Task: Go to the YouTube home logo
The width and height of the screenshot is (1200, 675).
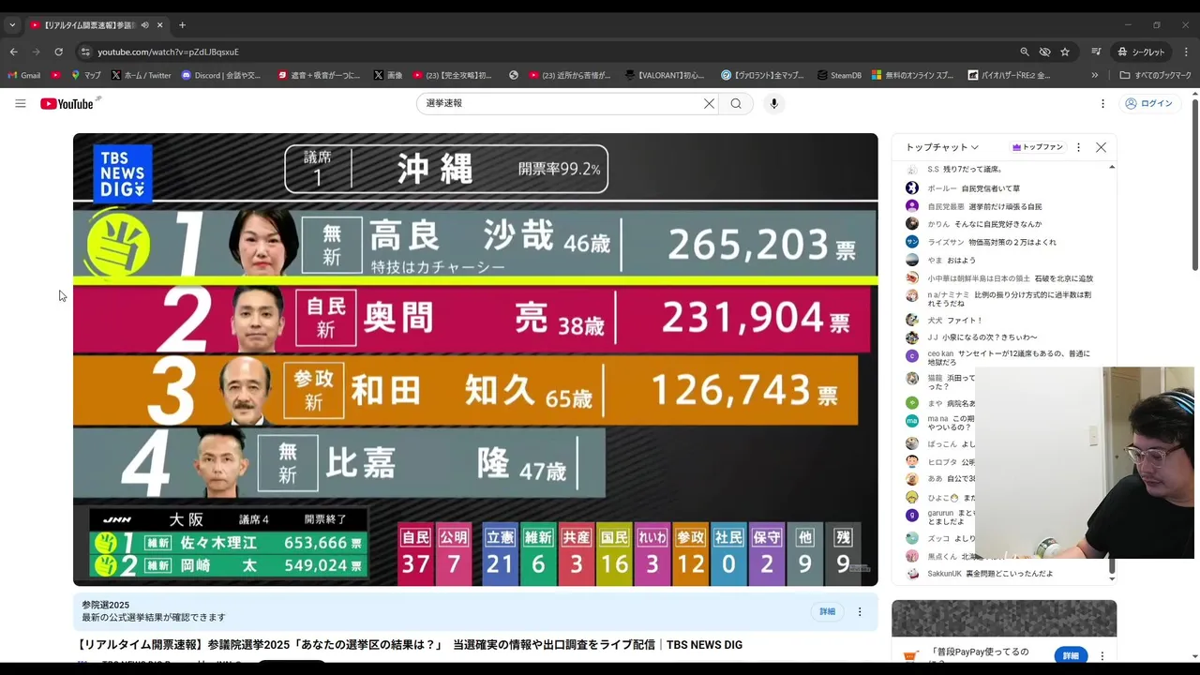Action: [x=67, y=103]
